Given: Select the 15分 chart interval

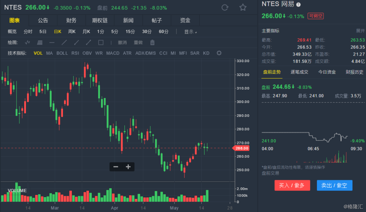Looking at the screenshot, I should coord(130,32).
